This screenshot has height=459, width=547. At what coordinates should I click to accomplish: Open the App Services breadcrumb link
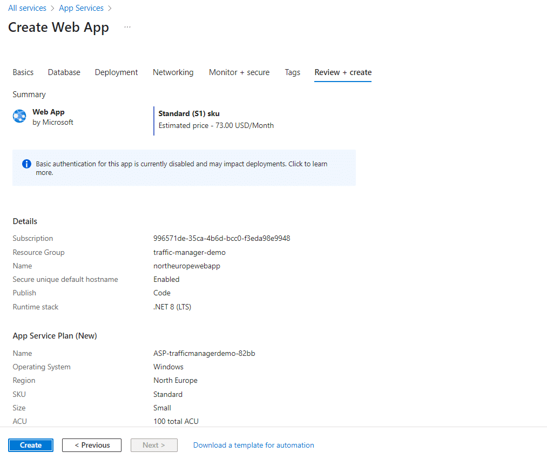coord(81,8)
